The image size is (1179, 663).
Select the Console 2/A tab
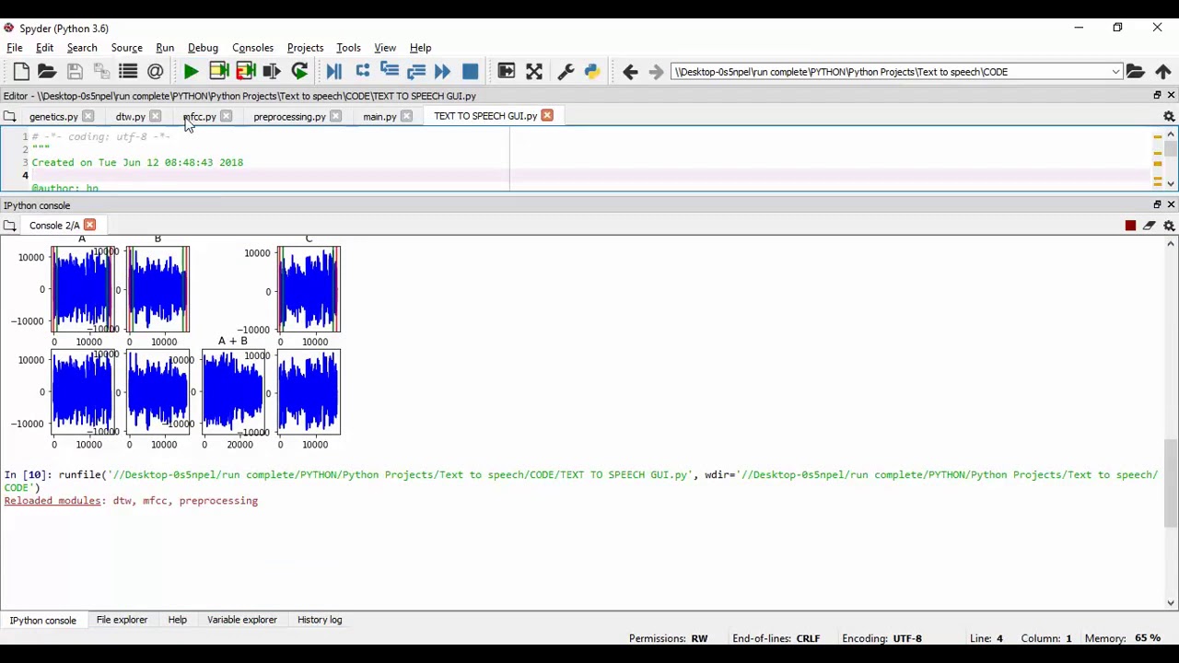54,226
